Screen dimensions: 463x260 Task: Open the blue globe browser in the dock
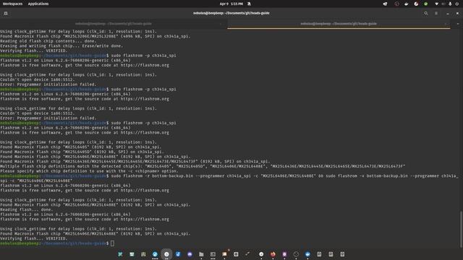155,254
